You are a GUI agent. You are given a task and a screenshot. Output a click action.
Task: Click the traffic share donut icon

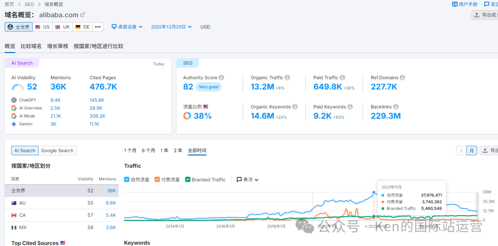pos(187,116)
